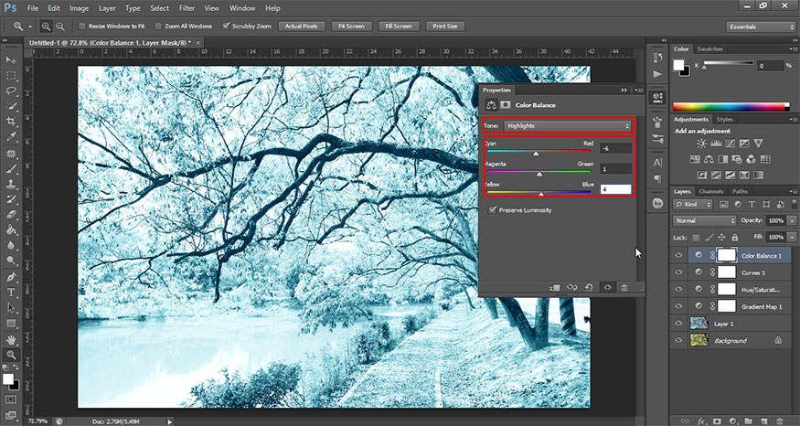Choose the Pen tool
The width and height of the screenshot is (800, 426).
(x=11, y=277)
